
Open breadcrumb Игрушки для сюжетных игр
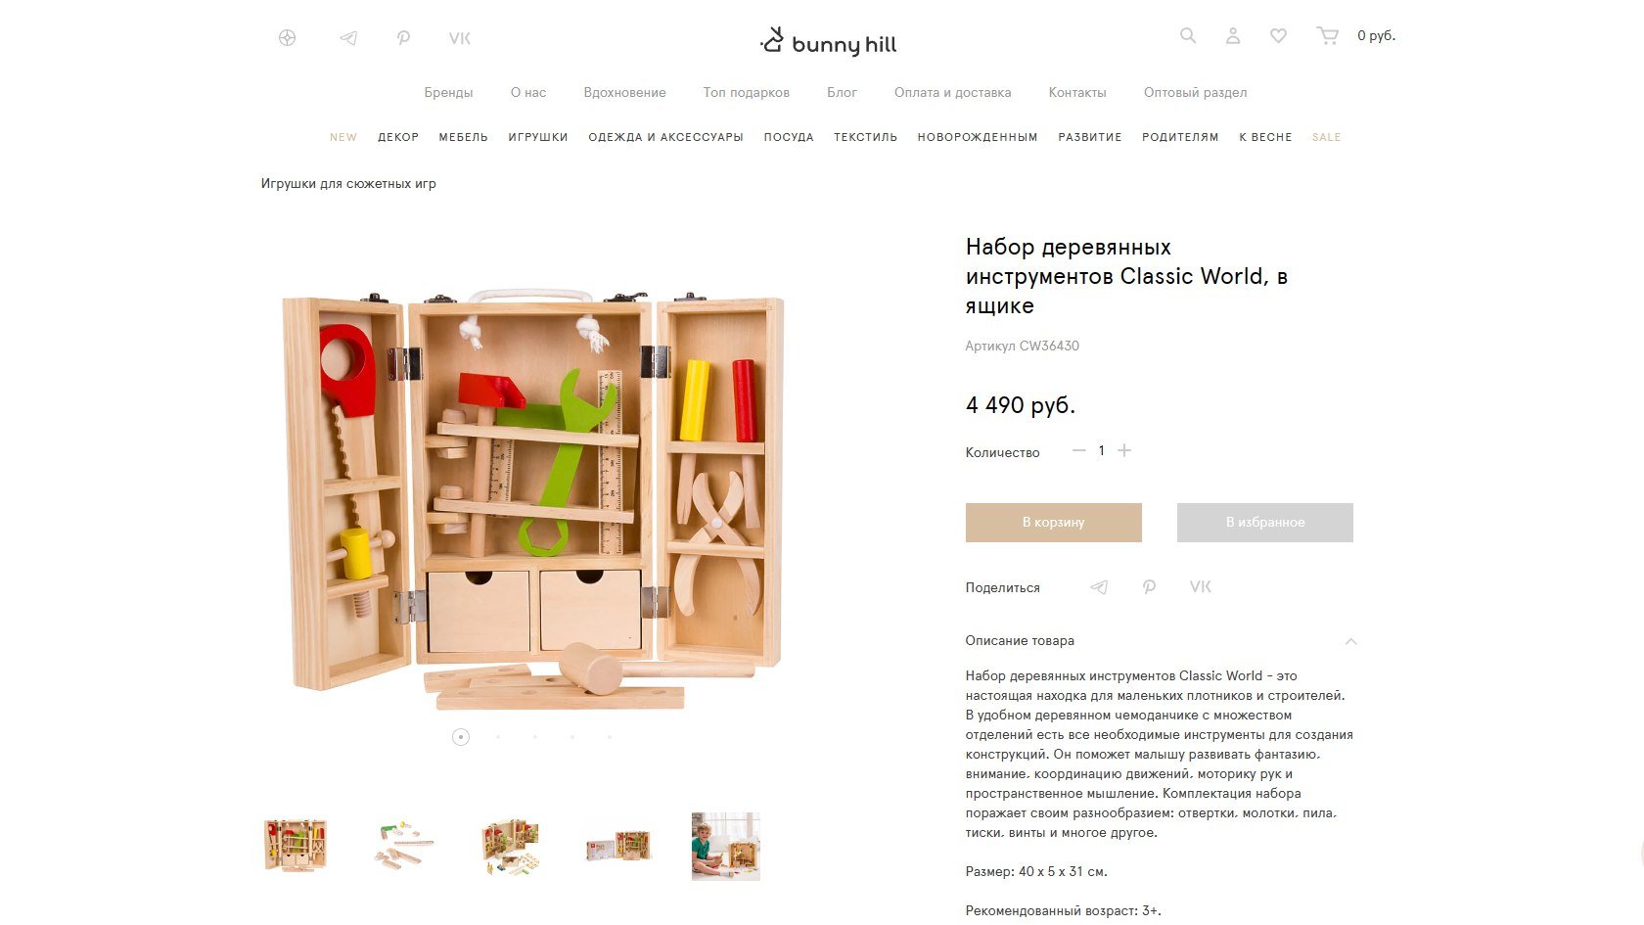click(348, 184)
